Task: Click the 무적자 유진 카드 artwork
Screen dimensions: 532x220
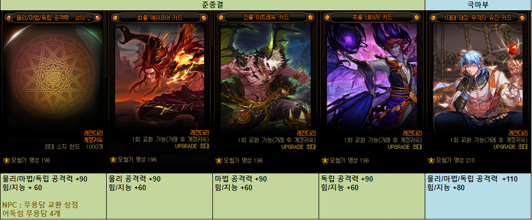Action: click(x=478, y=76)
